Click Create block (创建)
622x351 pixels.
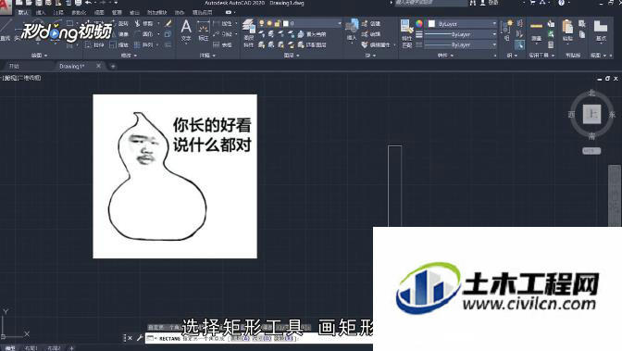tap(371, 24)
